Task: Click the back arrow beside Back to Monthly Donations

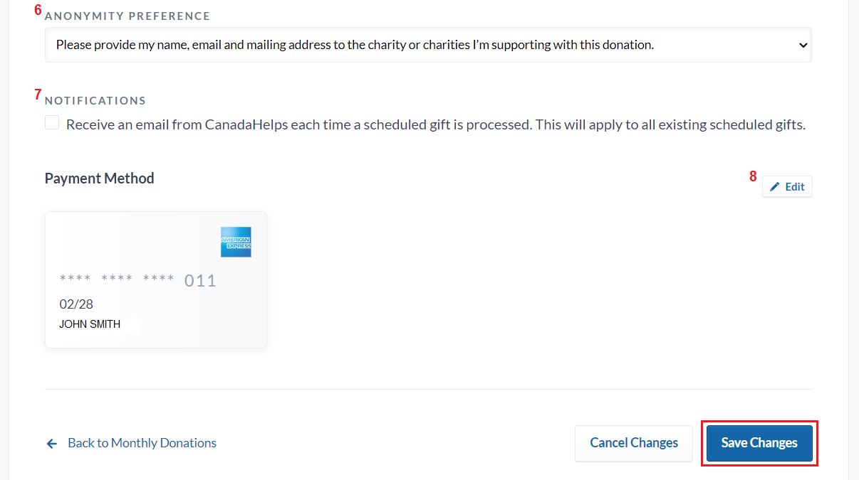Action: tap(51, 443)
